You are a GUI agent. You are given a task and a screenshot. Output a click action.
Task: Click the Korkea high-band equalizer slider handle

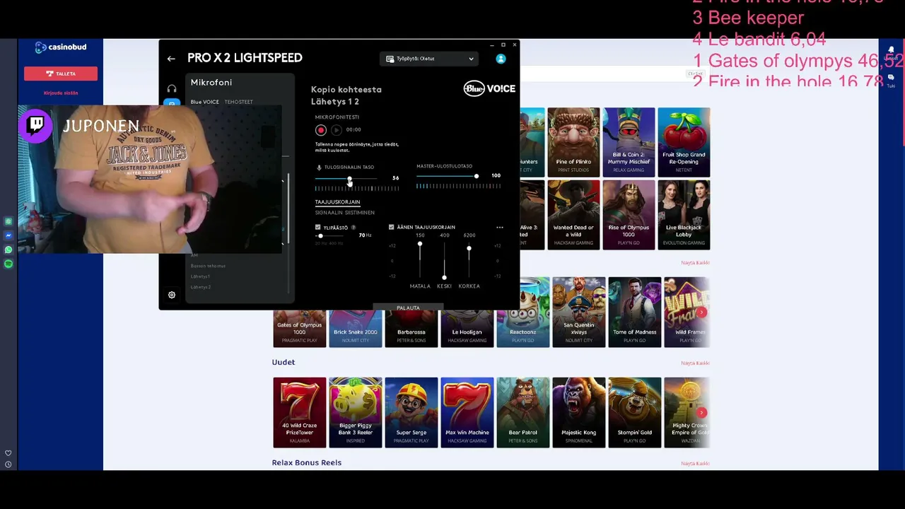coord(469,248)
